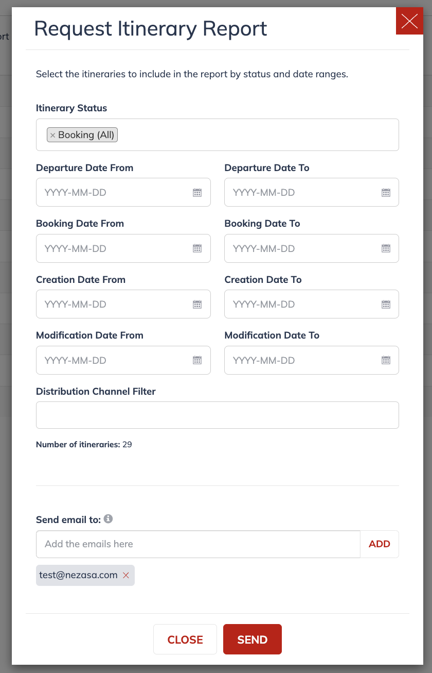Open calendar icon for Creation Date From
432x673 pixels.
pos(197,305)
